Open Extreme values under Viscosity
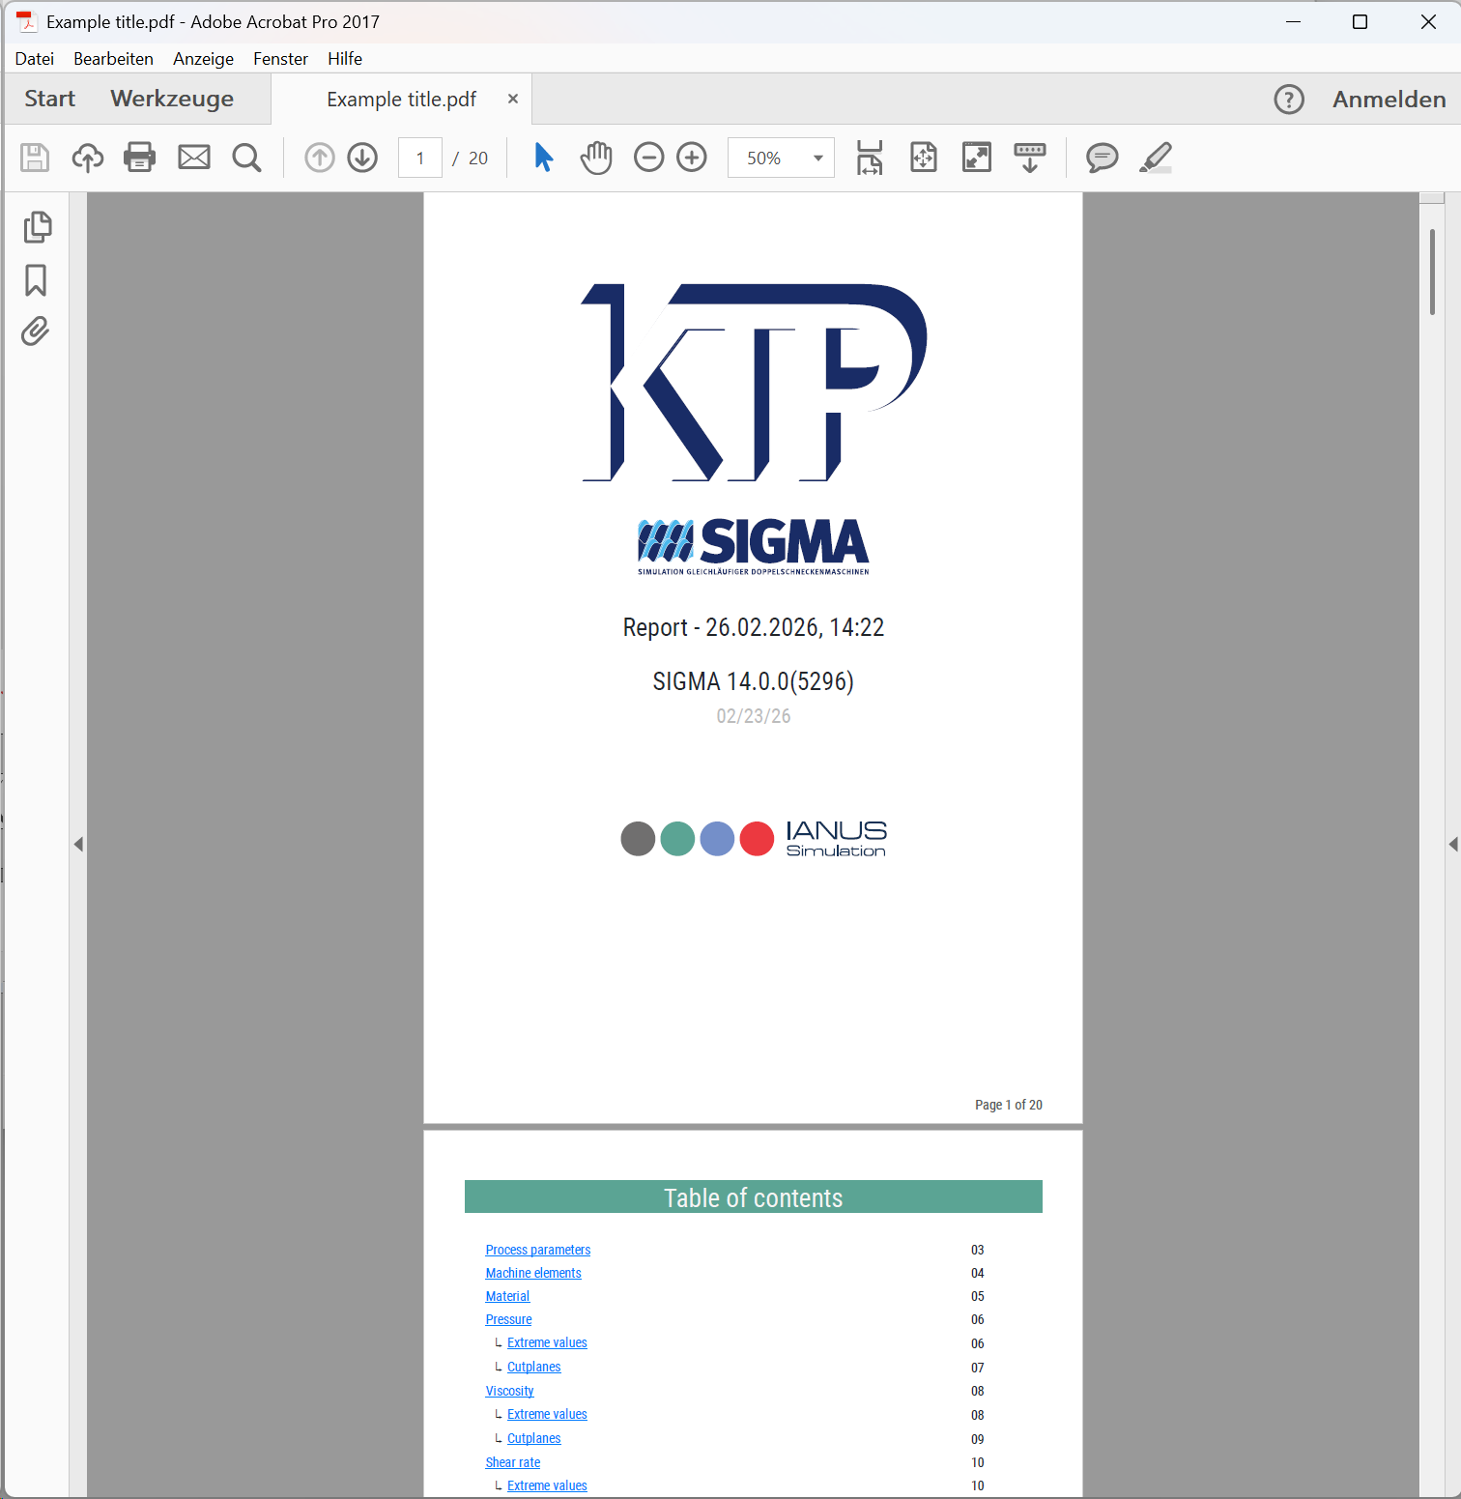This screenshot has height=1499, width=1461. 547,1414
